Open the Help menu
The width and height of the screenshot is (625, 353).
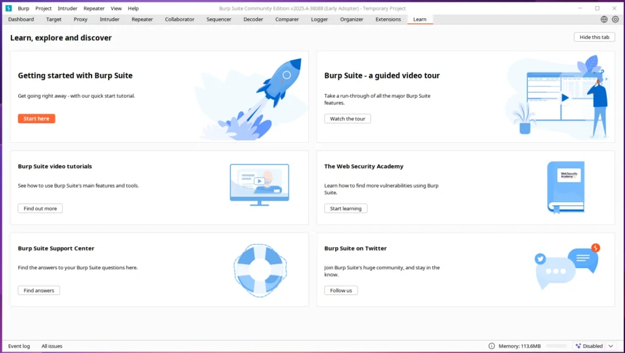pos(133,9)
